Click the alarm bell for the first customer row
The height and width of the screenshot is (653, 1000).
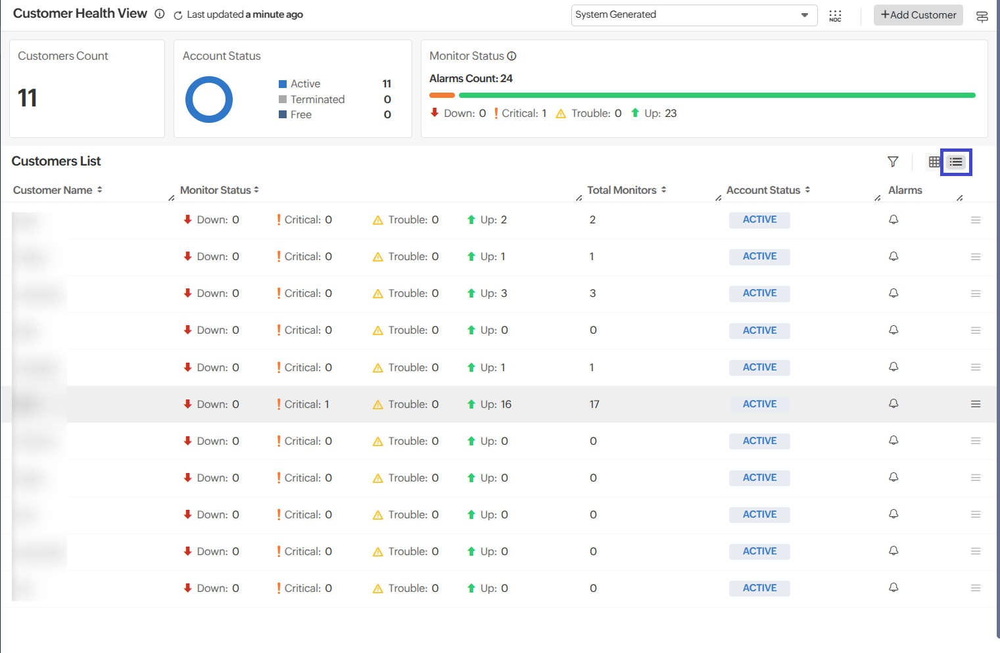tap(893, 219)
